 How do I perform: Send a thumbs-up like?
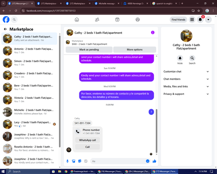pos(155,161)
